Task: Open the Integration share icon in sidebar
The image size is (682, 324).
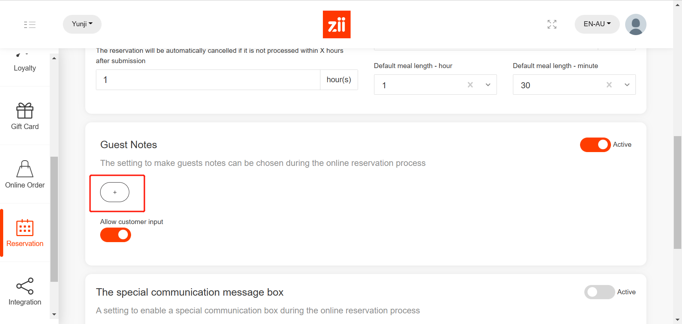Action: coord(25,291)
